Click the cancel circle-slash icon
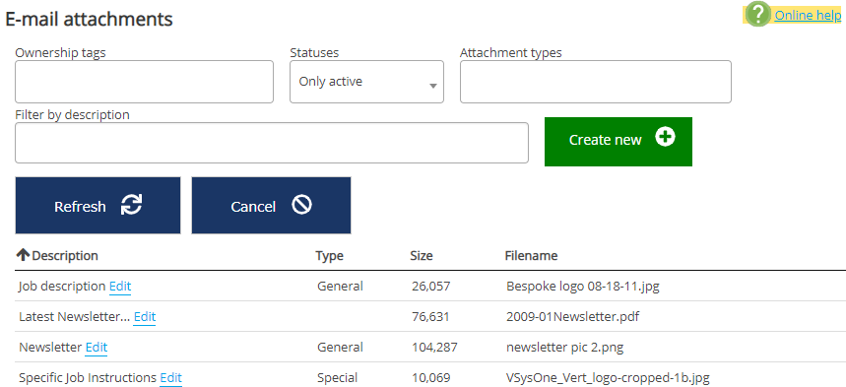The image size is (846, 387). [301, 205]
